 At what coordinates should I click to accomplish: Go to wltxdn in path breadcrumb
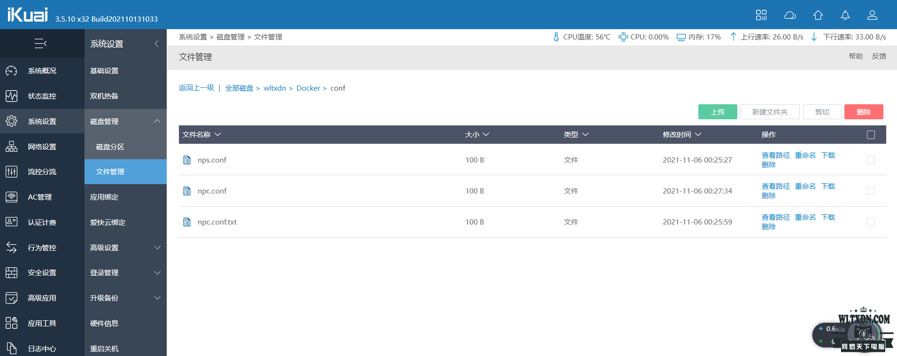coord(275,88)
